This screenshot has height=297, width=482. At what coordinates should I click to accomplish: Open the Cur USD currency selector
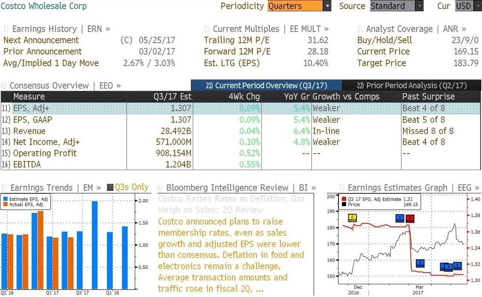[468, 6]
